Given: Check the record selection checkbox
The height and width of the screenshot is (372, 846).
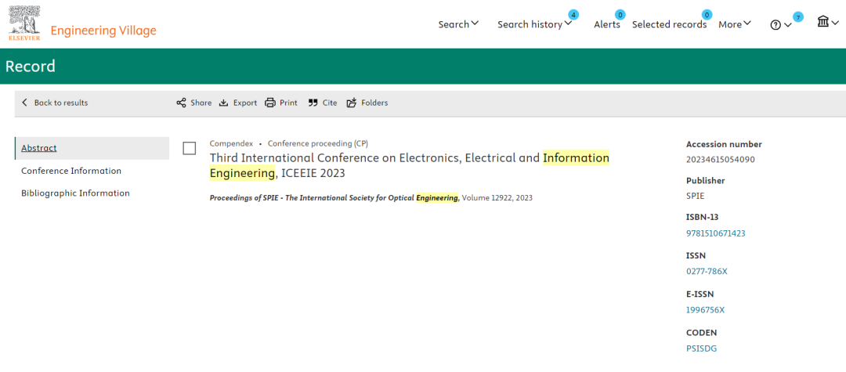Looking at the screenshot, I should [x=190, y=148].
